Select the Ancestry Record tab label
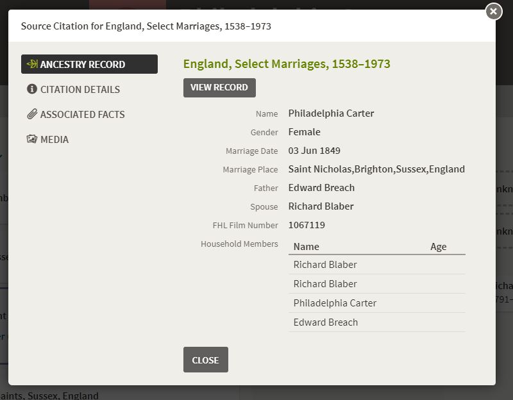Image resolution: width=513 pixels, height=400 pixels. 83,64
